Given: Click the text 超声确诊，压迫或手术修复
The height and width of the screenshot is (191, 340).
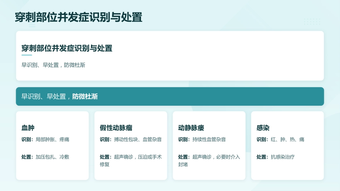Looking at the screenshot, I should coord(131,161).
